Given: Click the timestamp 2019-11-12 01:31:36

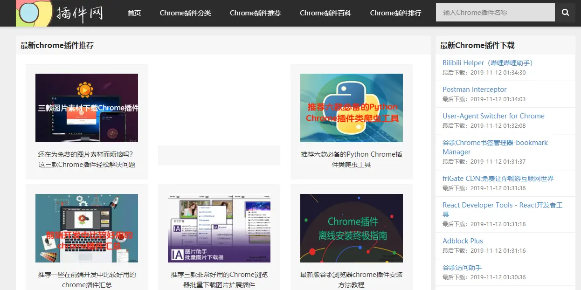Looking at the screenshot, I should pyautogui.click(x=498, y=188).
